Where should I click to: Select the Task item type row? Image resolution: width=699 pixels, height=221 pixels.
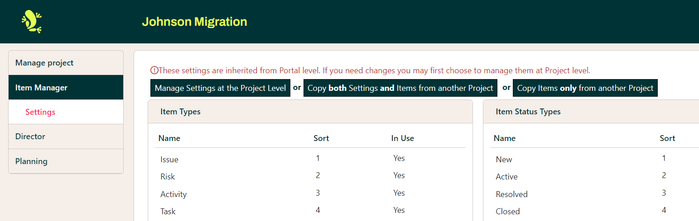point(168,212)
